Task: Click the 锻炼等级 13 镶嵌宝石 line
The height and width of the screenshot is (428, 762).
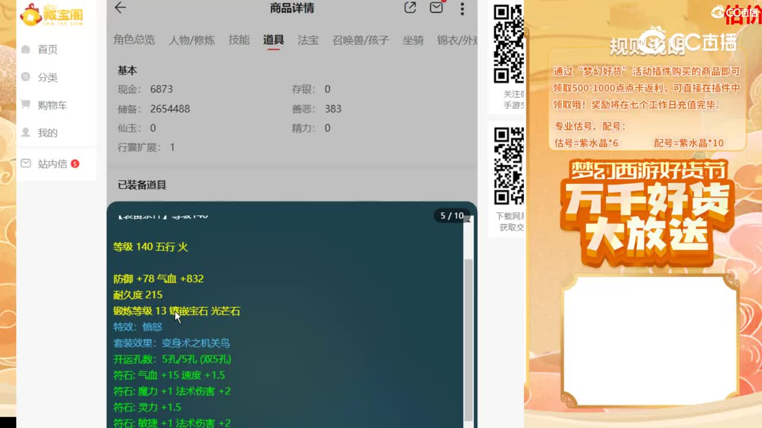Action: 177,311
